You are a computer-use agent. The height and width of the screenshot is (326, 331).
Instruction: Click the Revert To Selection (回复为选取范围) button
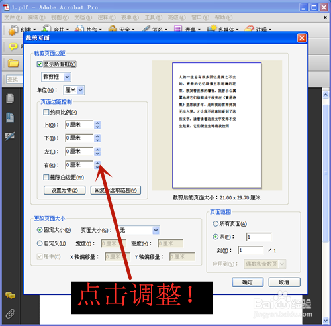[116, 190]
